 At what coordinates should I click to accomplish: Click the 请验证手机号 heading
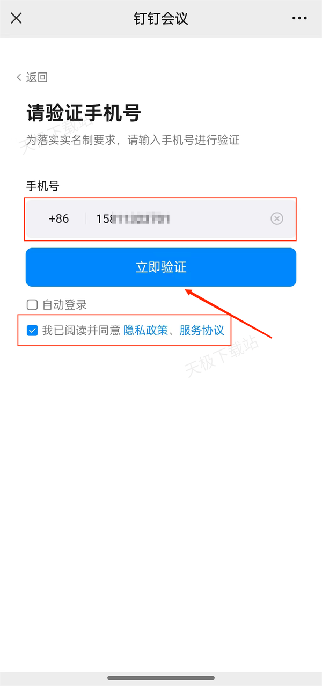tap(84, 113)
